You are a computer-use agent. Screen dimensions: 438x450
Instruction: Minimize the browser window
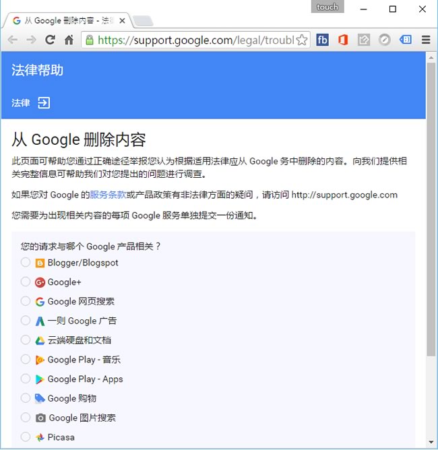(364, 9)
